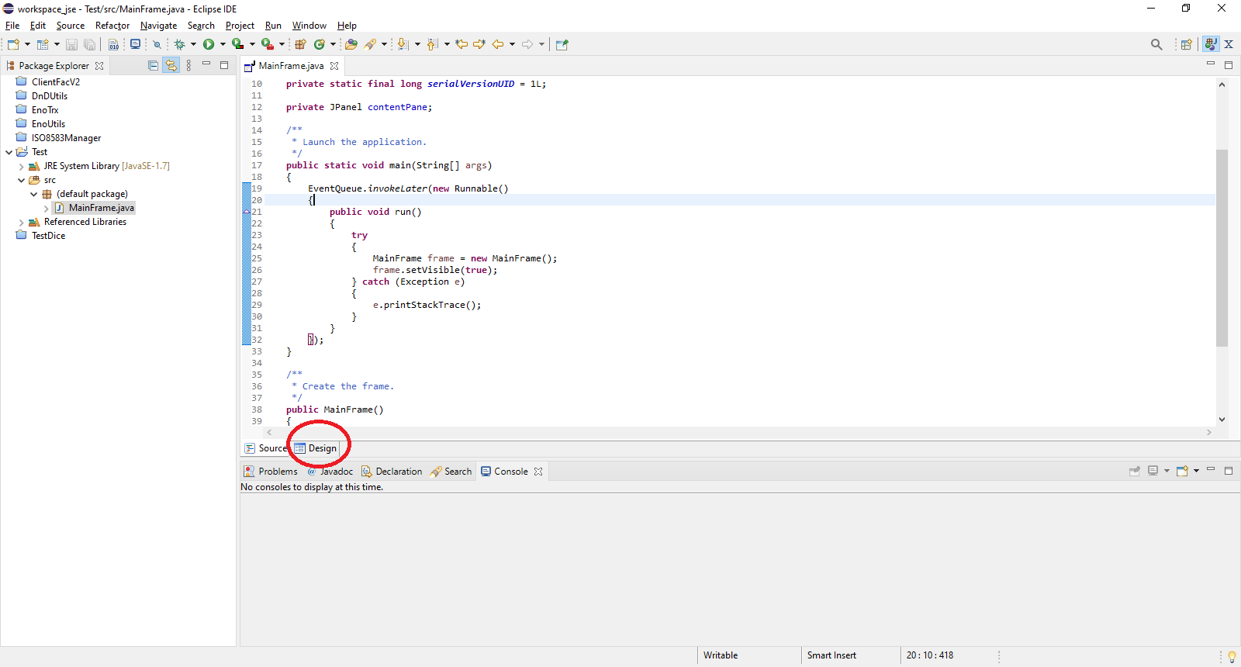Open the Back history dropdown arrow
1241x667 pixels.
pyautogui.click(x=512, y=44)
